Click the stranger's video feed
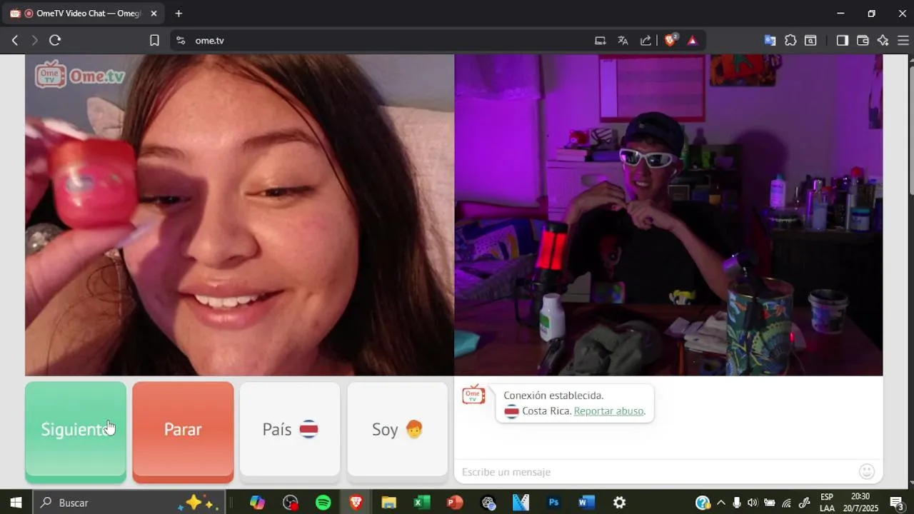 click(x=239, y=215)
